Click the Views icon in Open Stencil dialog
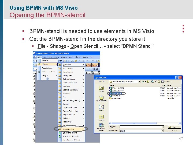The image size is (193, 145). tap(163, 82)
